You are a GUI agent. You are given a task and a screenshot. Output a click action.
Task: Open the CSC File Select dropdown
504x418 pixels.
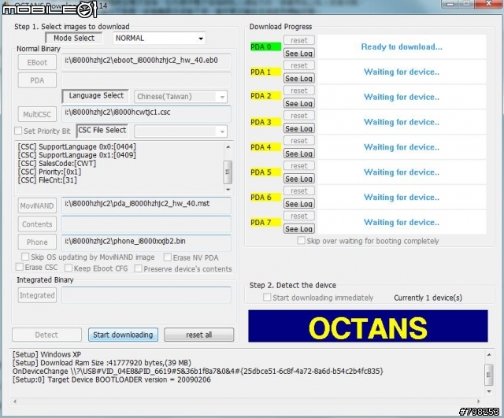[x=180, y=131]
